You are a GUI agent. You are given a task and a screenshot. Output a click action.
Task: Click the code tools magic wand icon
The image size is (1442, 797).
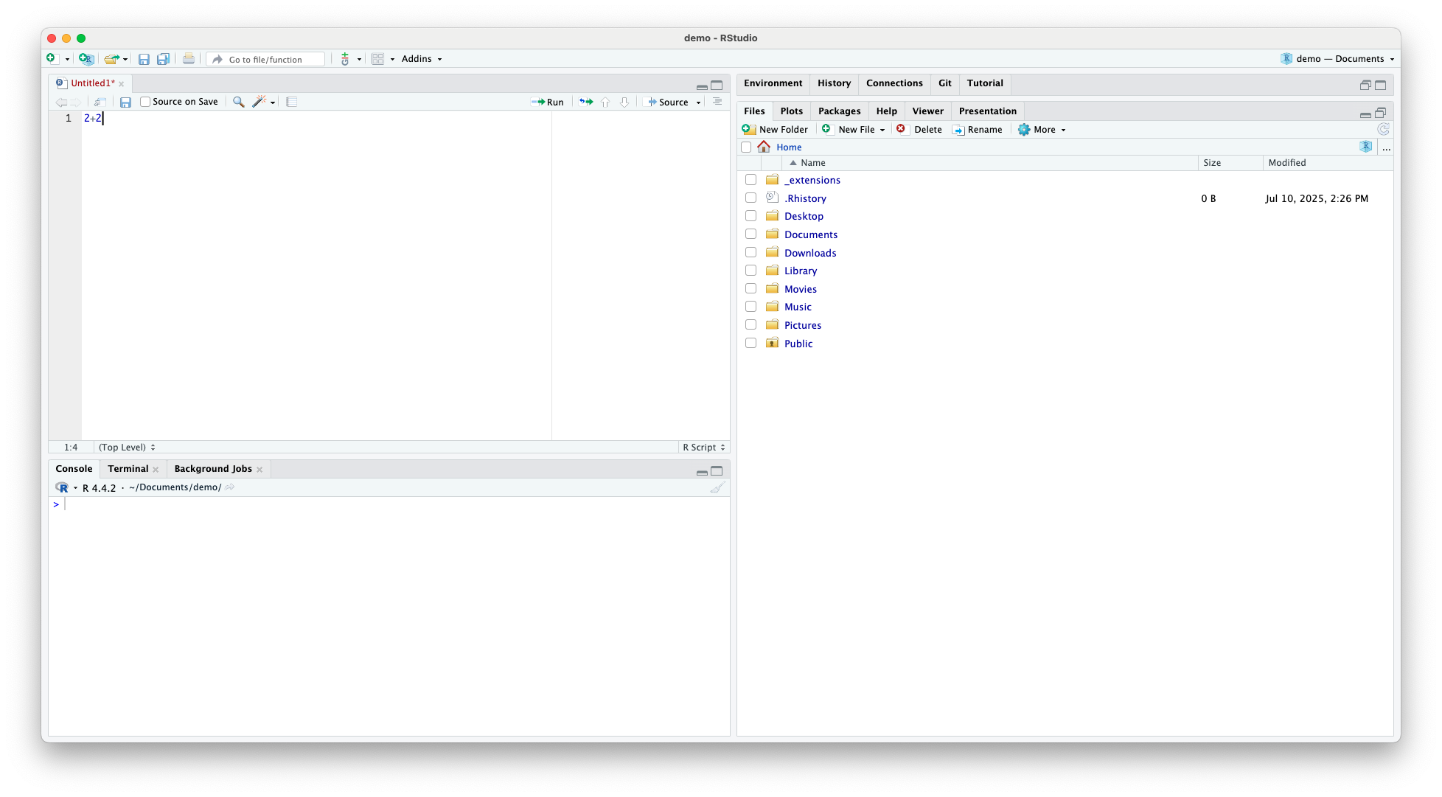(x=259, y=102)
